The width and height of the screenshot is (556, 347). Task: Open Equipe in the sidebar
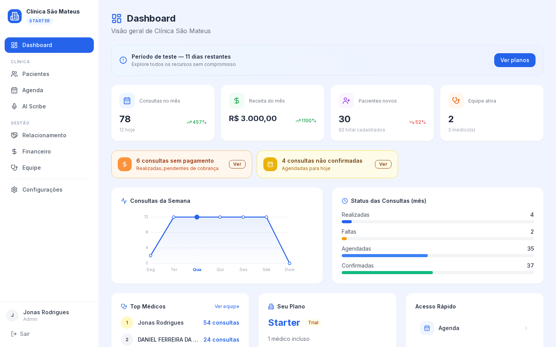(49, 168)
